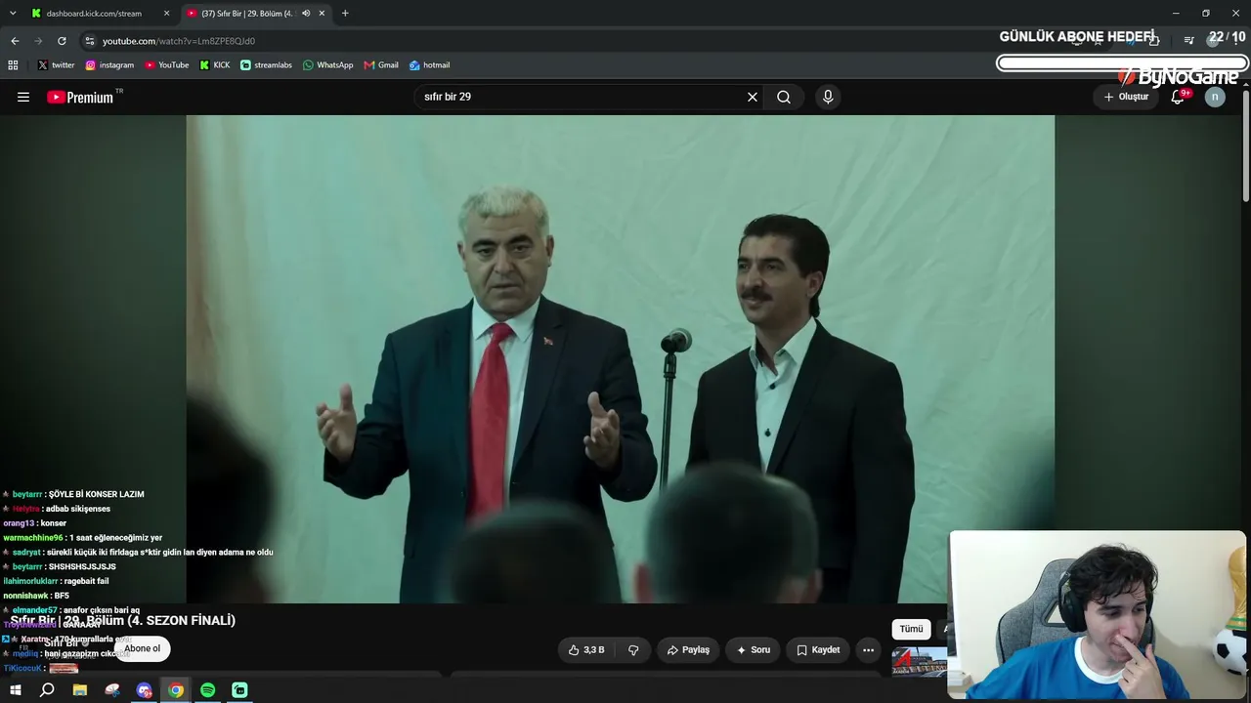Image resolution: width=1251 pixels, height=703 pixels.
Task: View site information icon in address bar
Action: pyautogui.click(x=90, y=41)
